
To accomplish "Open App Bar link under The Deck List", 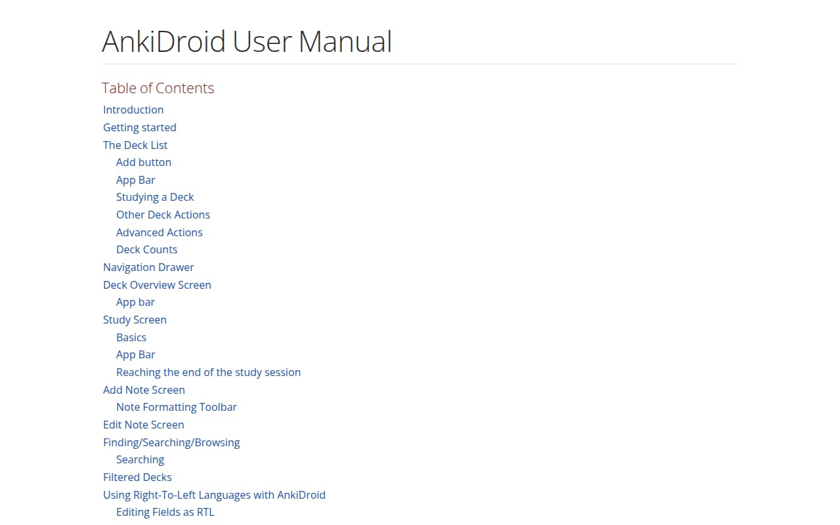I will tap(136, 180).
